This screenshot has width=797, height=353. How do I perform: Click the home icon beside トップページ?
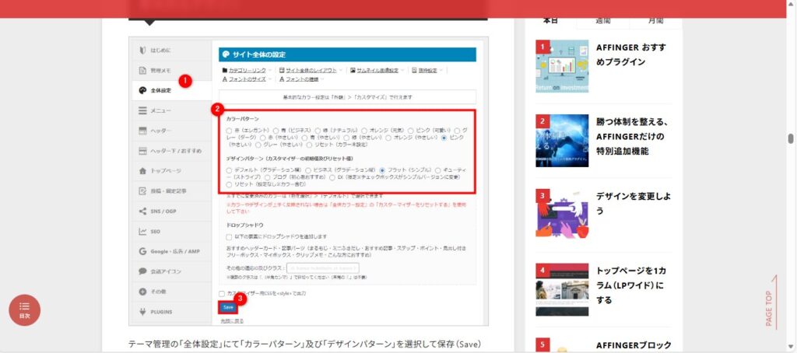(142, 170)
